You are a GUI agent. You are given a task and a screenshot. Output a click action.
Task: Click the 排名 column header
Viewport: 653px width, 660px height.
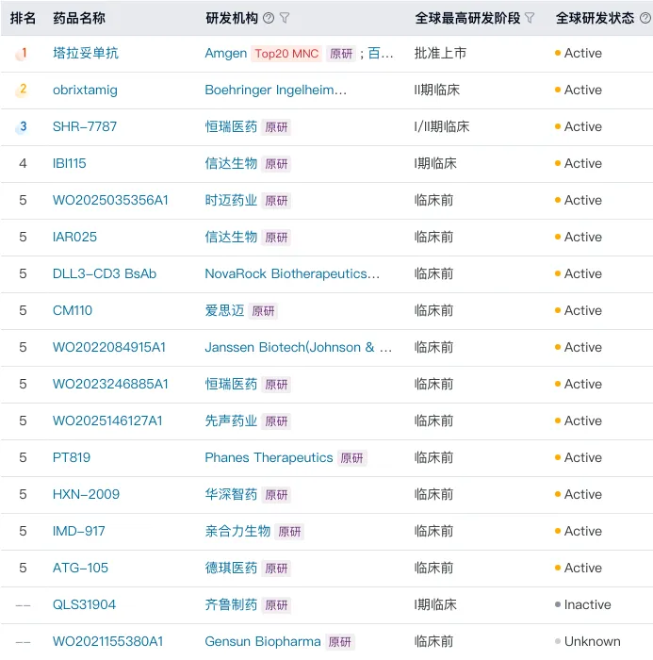coord(24,18)
